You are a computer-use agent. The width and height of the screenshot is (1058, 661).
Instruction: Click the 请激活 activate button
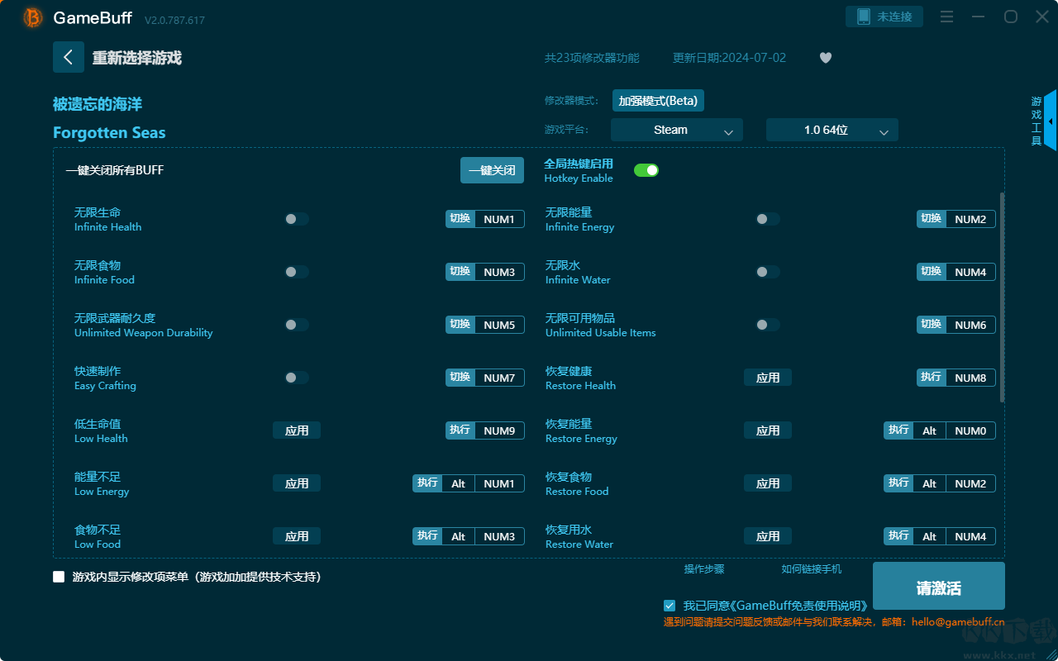coord(938,587)
